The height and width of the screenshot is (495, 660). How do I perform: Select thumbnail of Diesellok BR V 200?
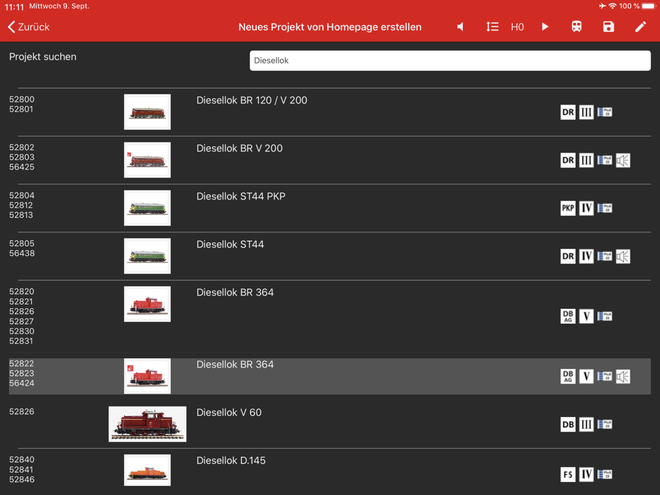click(147, 160)
